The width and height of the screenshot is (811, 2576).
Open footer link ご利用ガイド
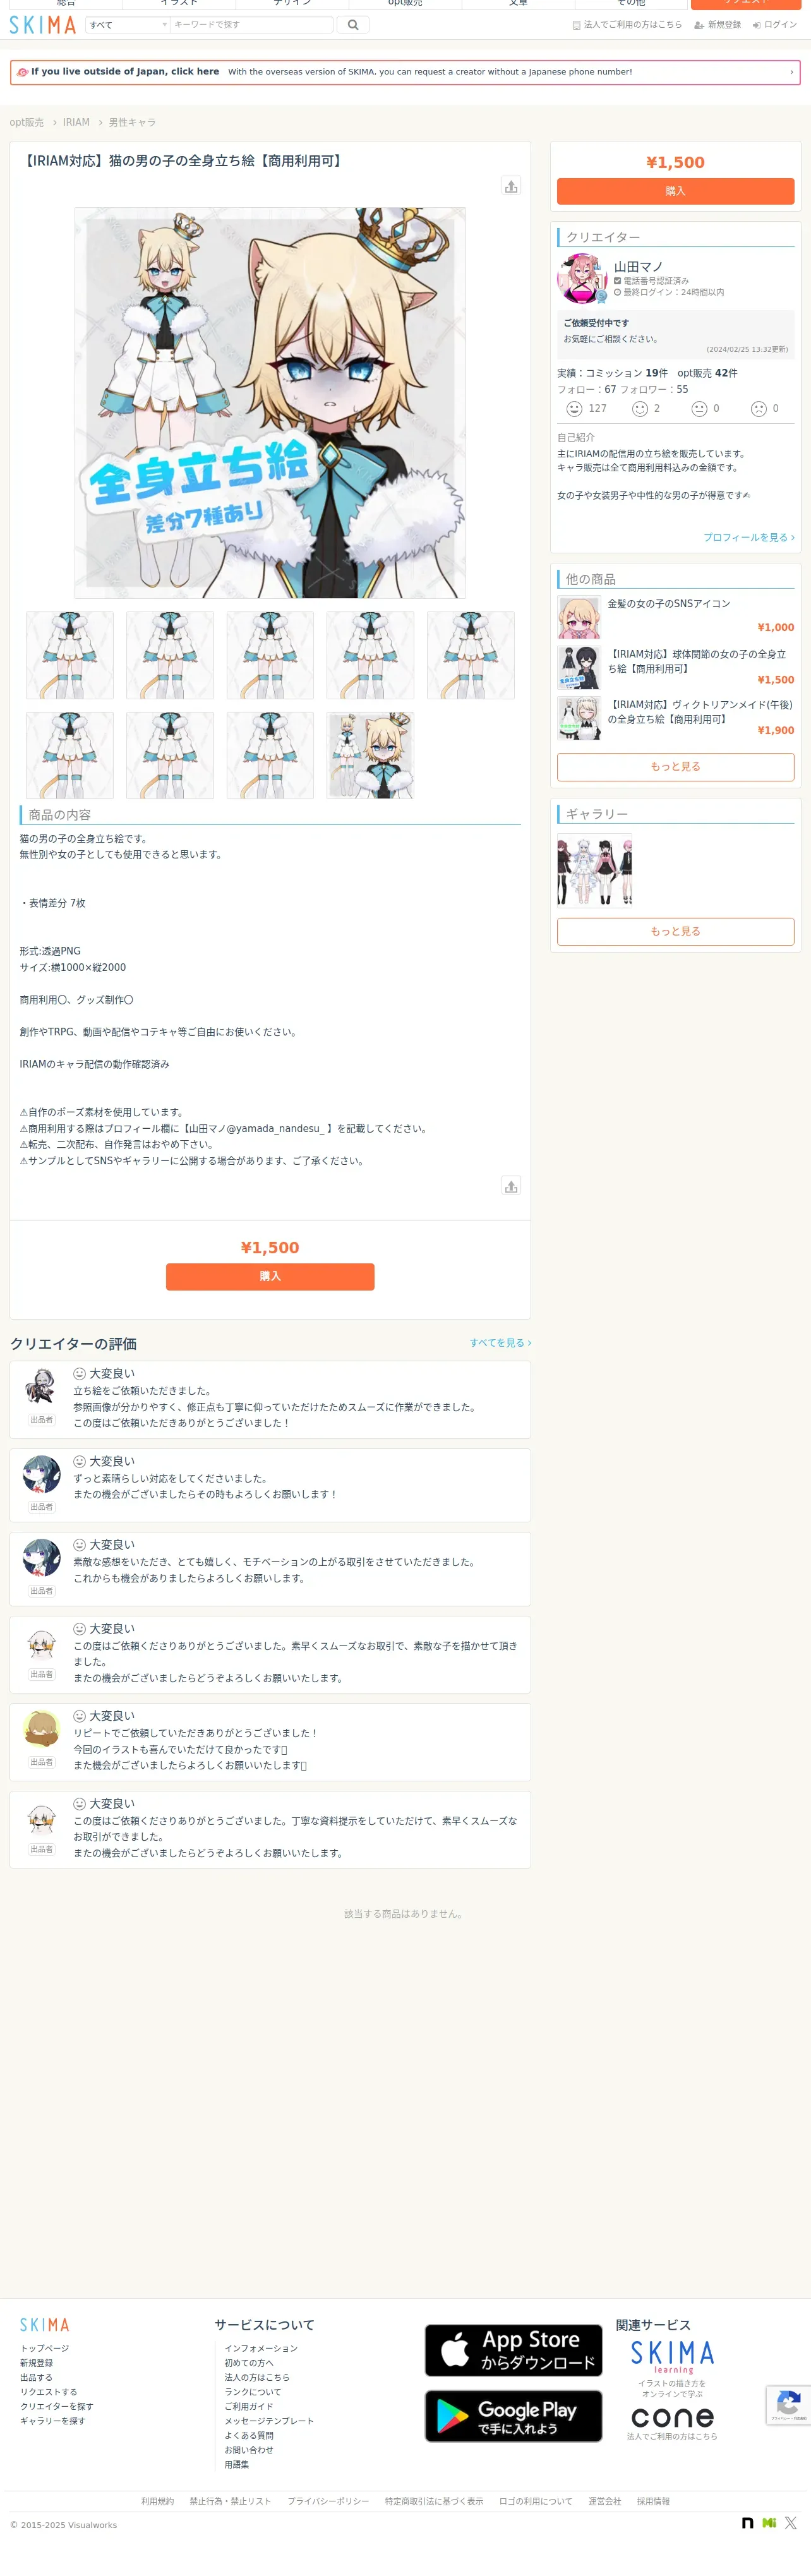[249, 2407]
